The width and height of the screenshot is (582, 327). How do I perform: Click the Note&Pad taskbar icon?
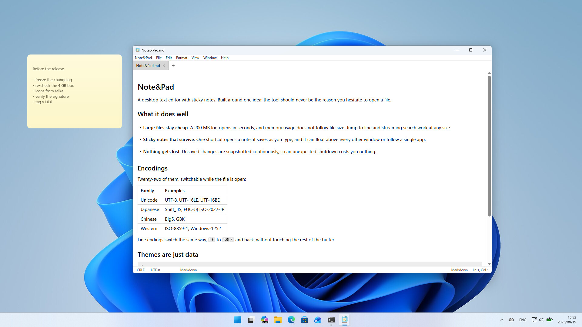(x=345, y=320)
